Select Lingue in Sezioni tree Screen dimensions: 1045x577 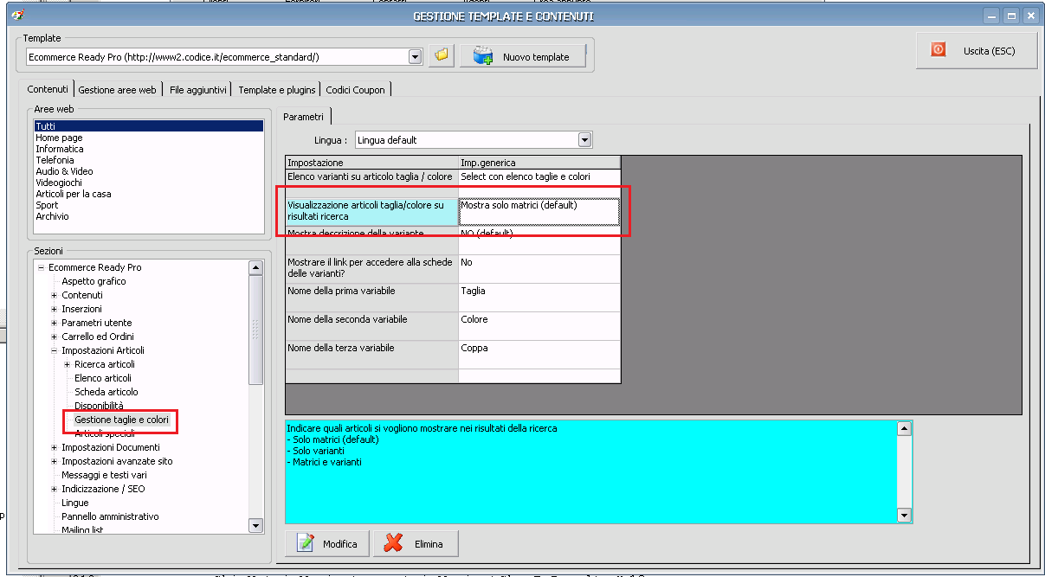click(x=74, y=503)
